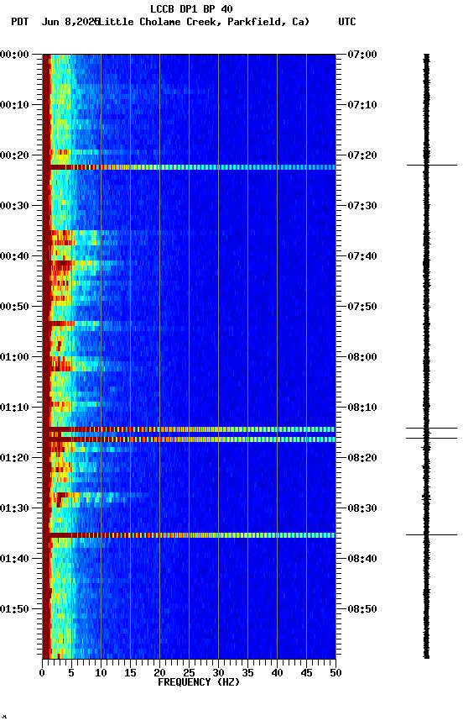Viewport: 463px width, 726px height.
Task: Click the "30" frequency axis tick label
Action: coord(219,673)
